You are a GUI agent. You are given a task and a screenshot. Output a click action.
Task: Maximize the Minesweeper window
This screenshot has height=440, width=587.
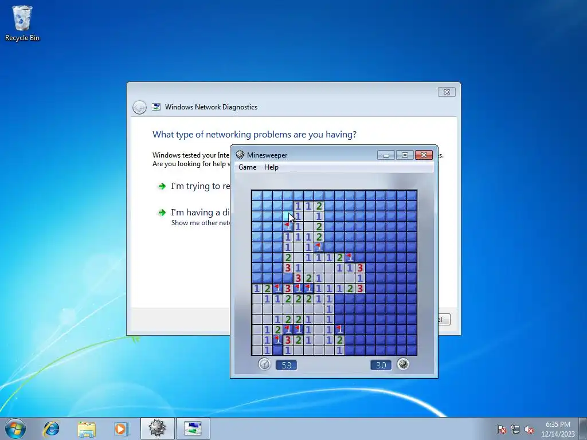click(x=405, y=155)
